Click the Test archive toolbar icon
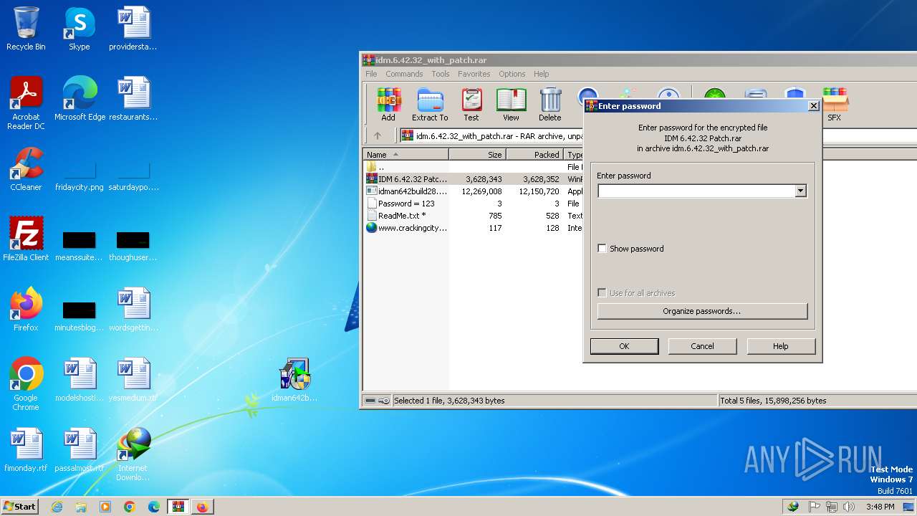 click(471, 104)
